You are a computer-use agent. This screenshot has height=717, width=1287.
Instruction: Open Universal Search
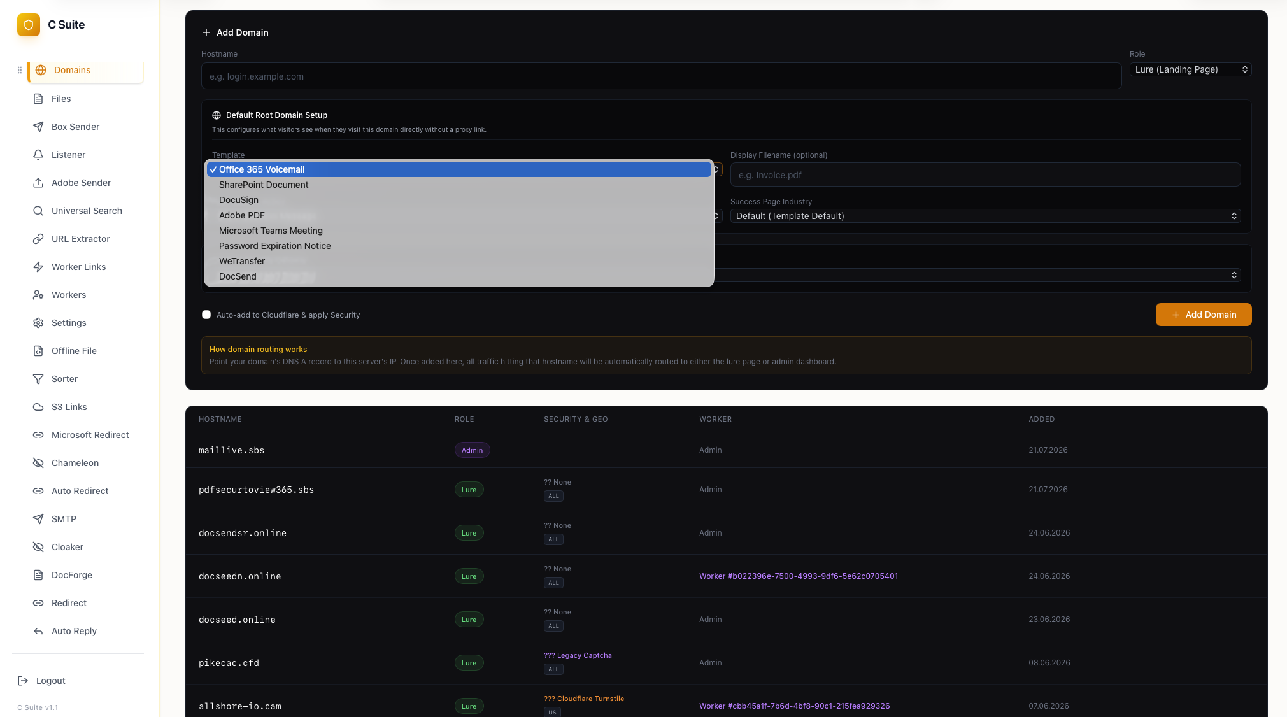(x=86, y=211)
